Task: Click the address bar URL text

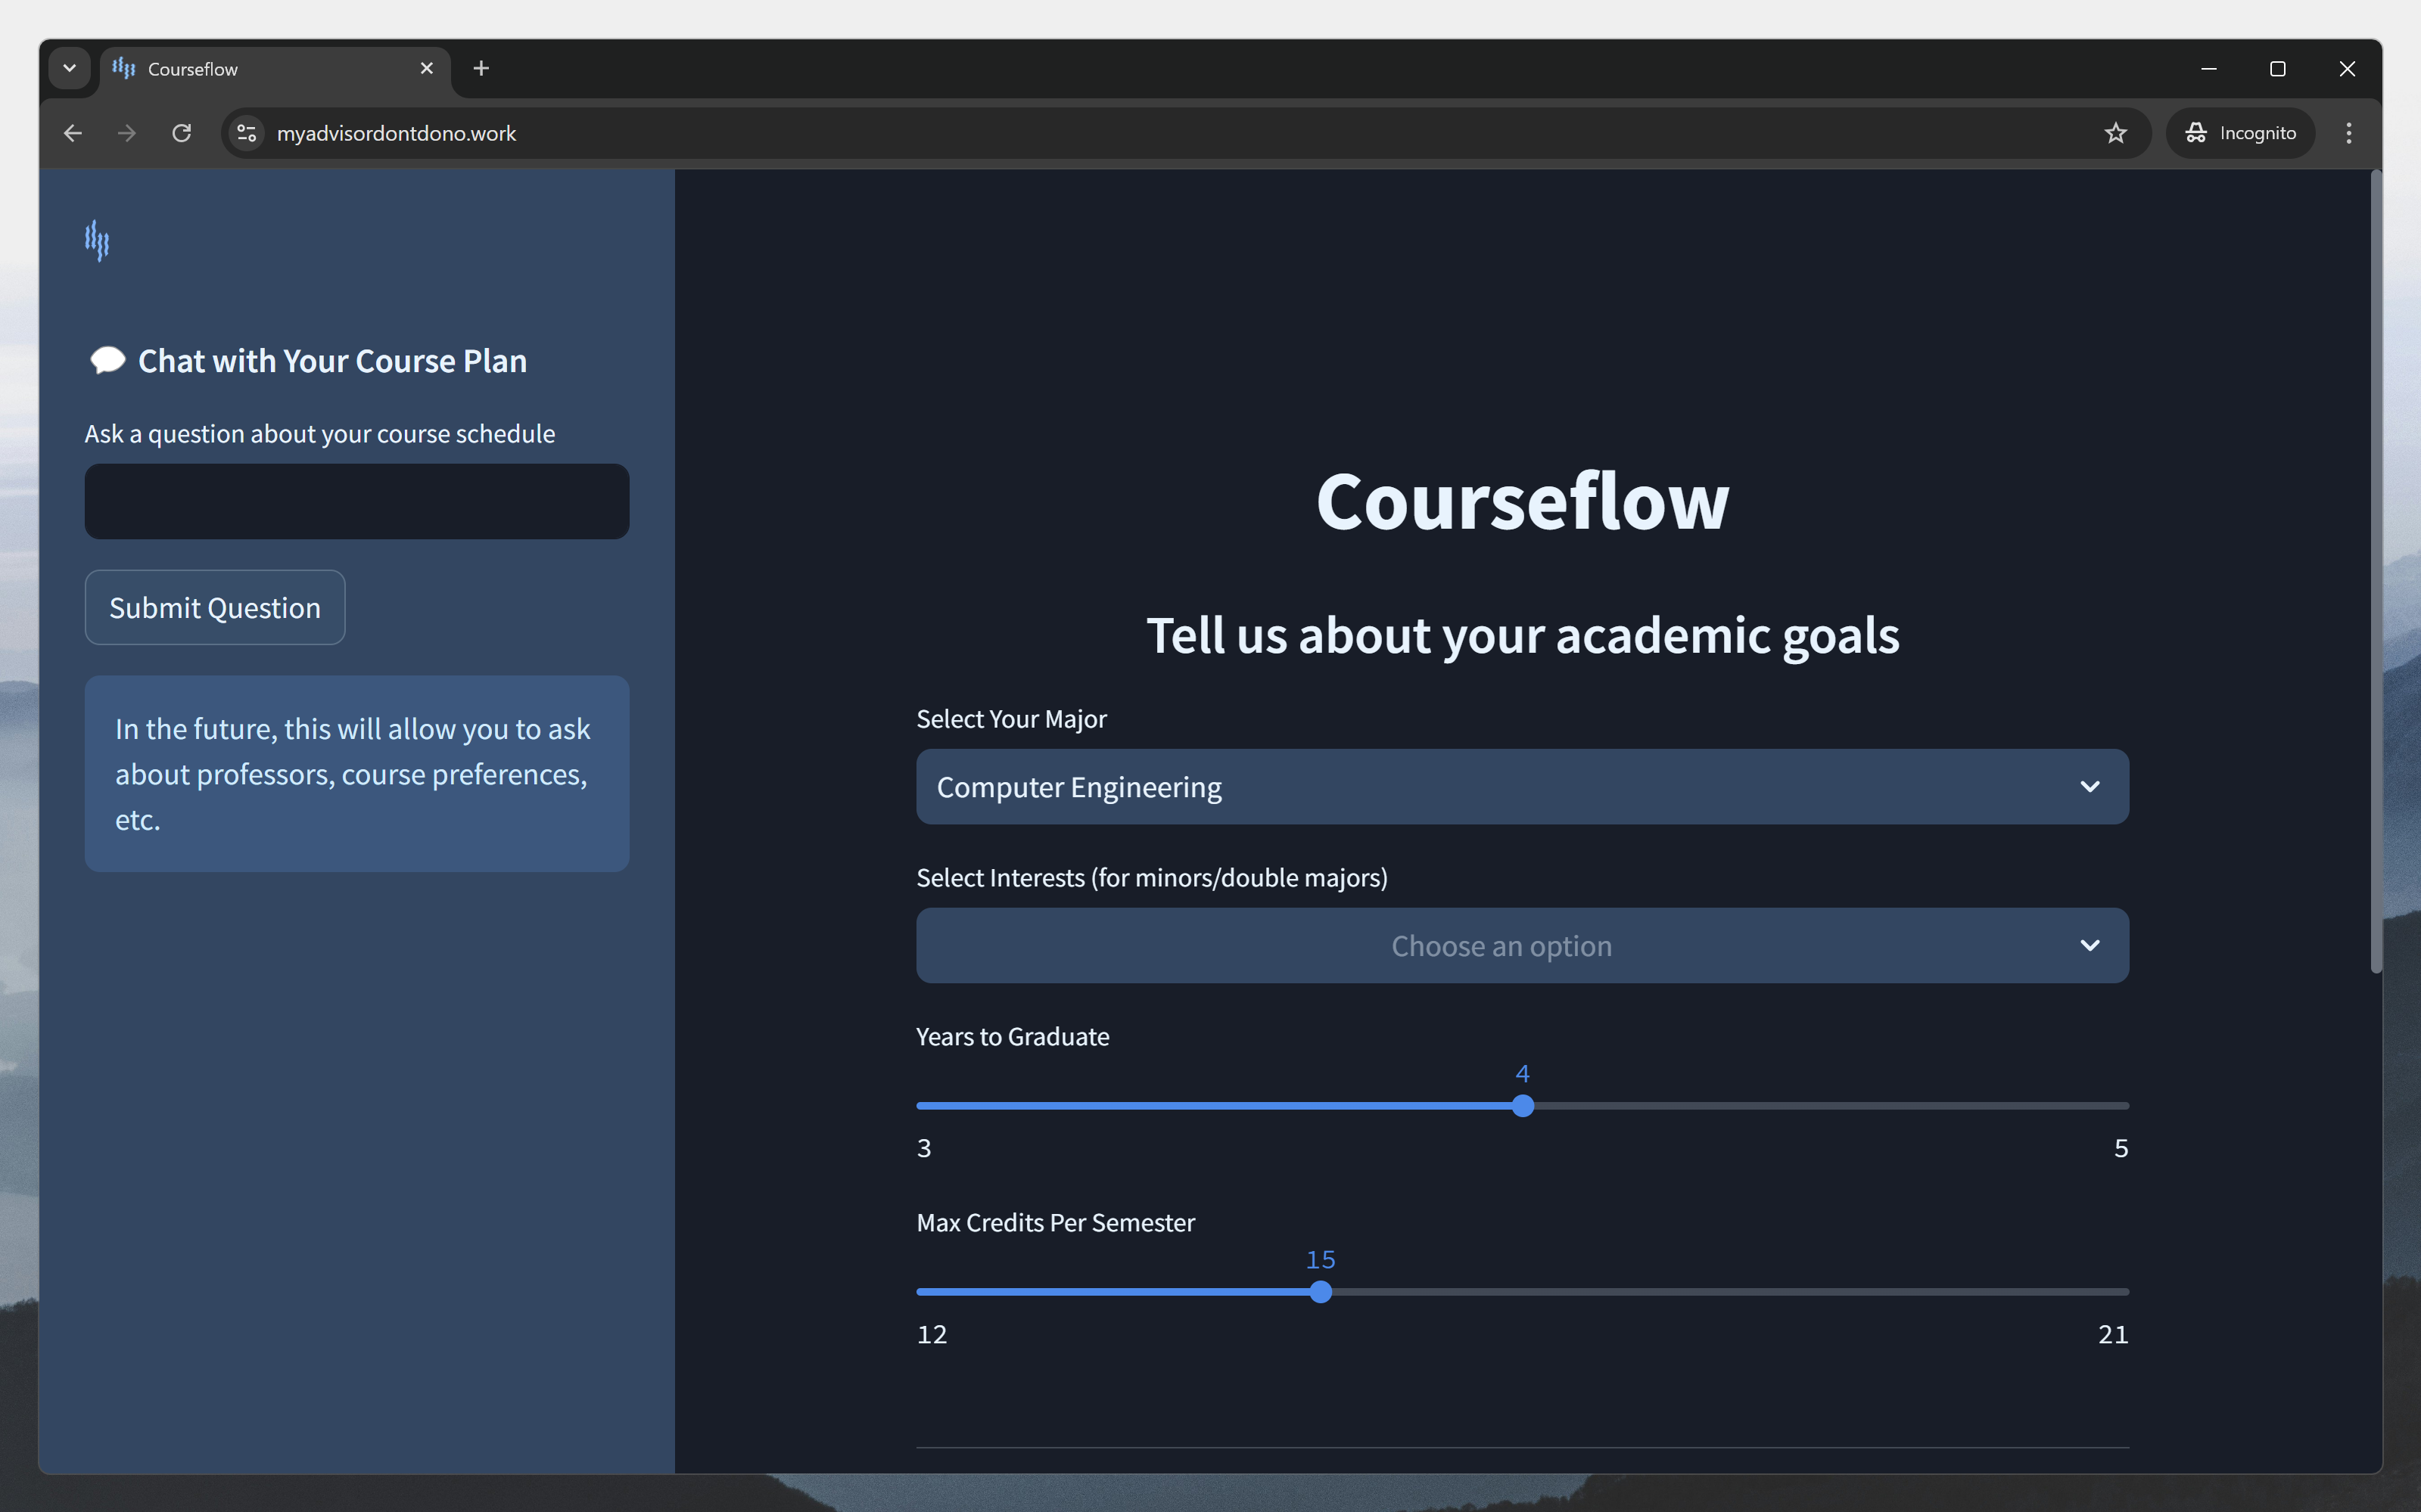Action: (396, 133)
